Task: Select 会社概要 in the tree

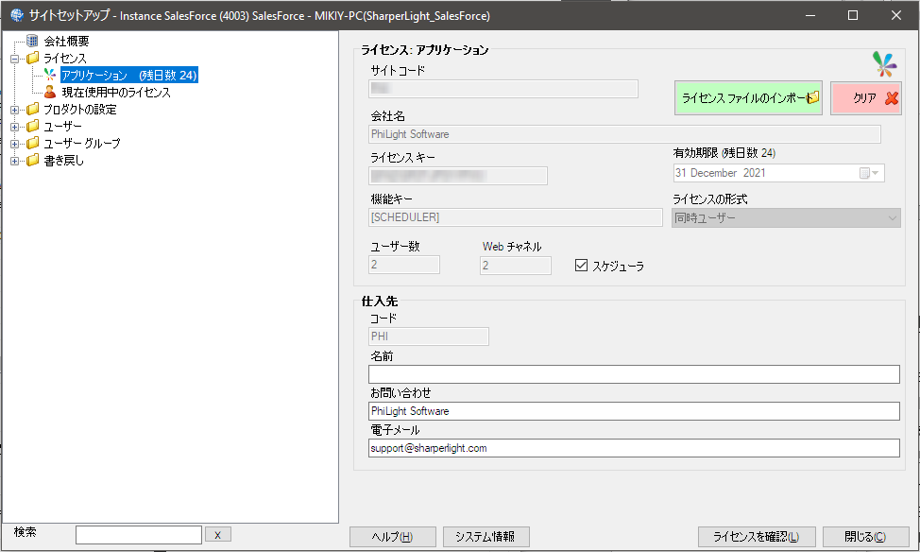Action: click(x=66, y=42)
